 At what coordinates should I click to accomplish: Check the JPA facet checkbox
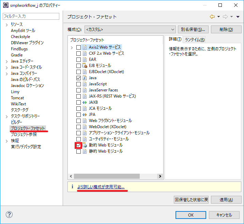point(78,115)
